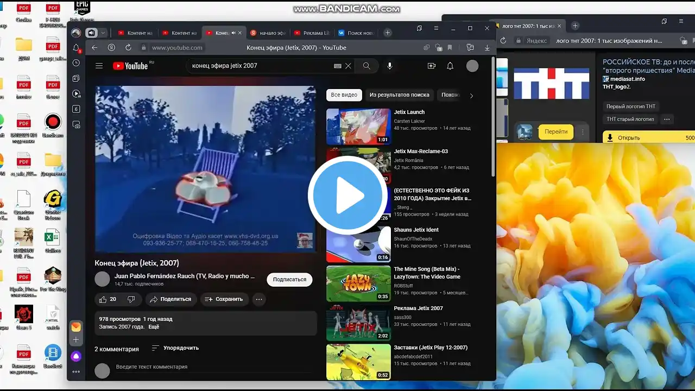Viewport: 695px width, 391px height.
Task: Open downloads in the YouTube browser window
Action: click(487, 48)
